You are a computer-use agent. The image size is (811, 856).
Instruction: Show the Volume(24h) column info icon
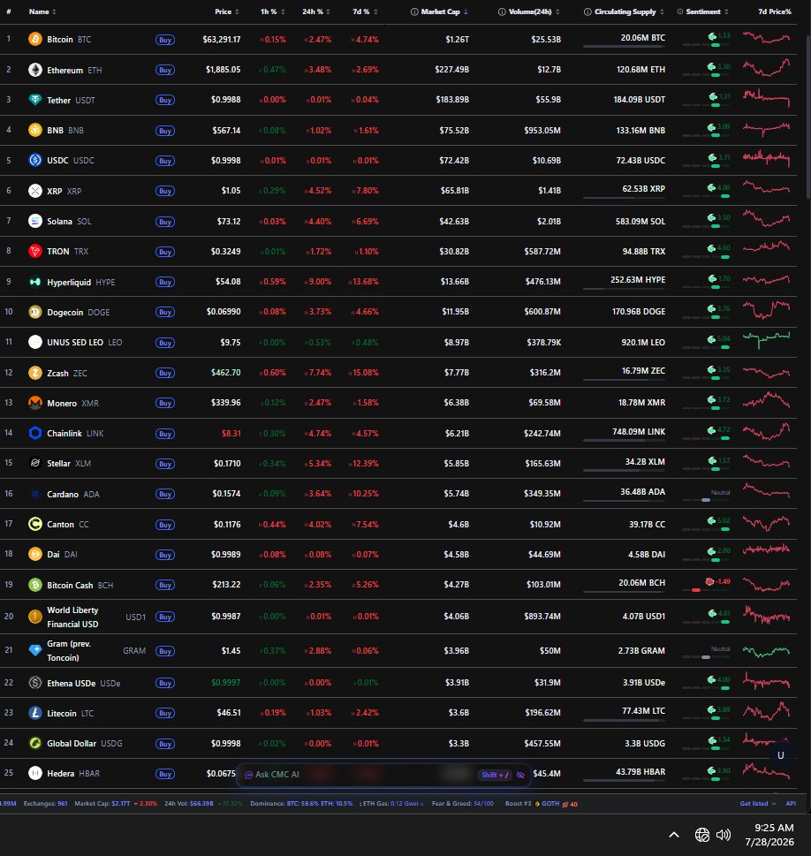pos(502,11)
